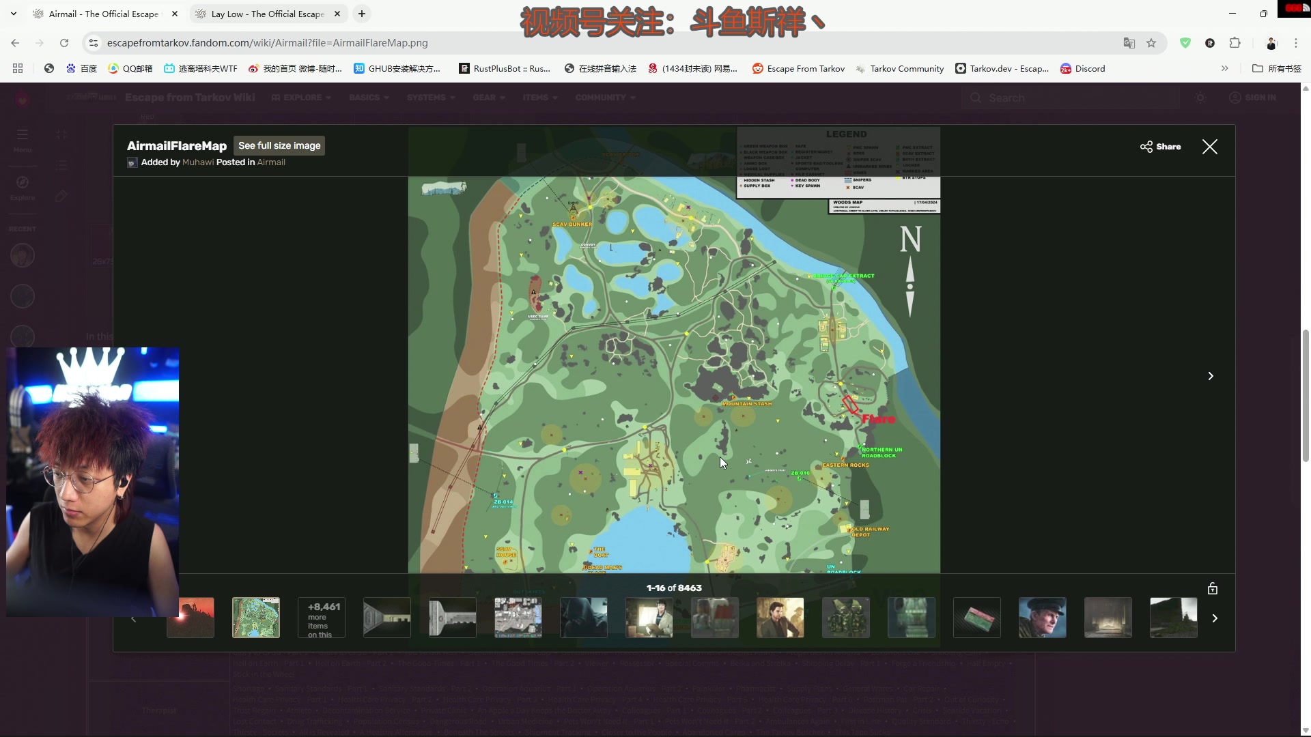Close the Lay Low browser tab

337,14
